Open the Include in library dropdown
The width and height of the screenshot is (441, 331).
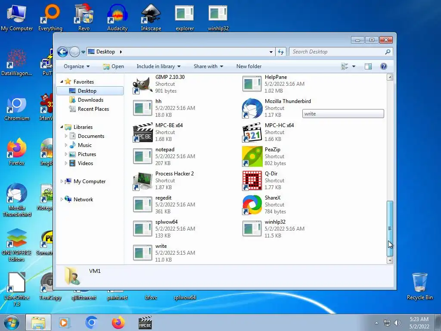[158, 66]
